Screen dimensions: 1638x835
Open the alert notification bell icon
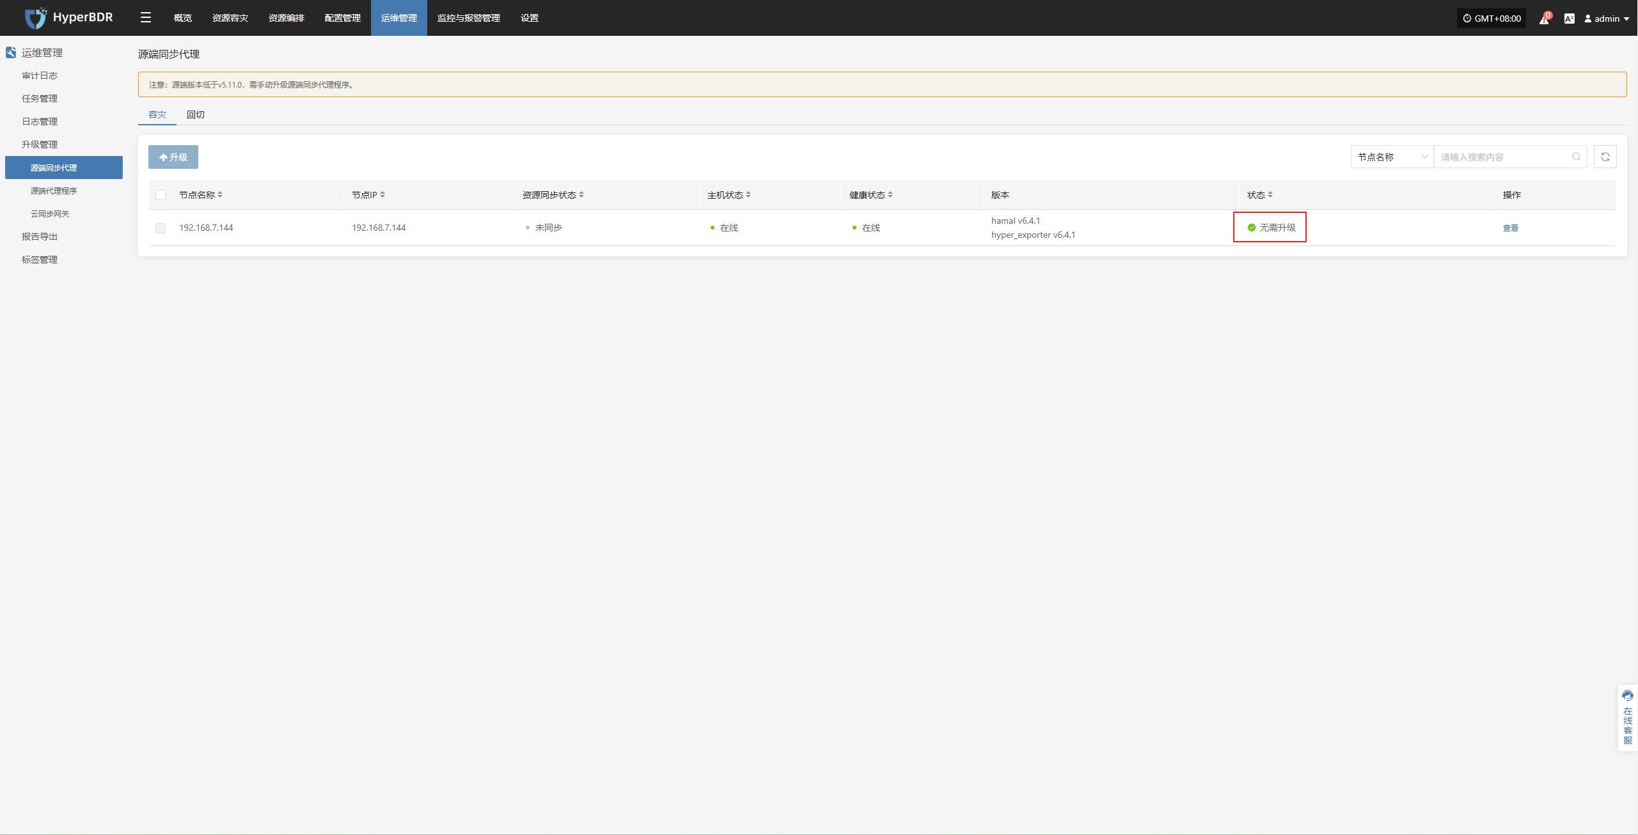click(x=1544, y=19)
